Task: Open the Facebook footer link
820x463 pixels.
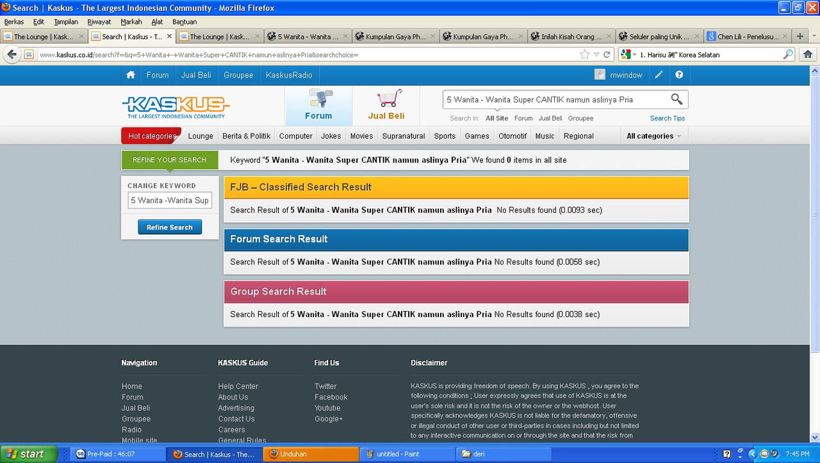Action: (x=331, y=397)
